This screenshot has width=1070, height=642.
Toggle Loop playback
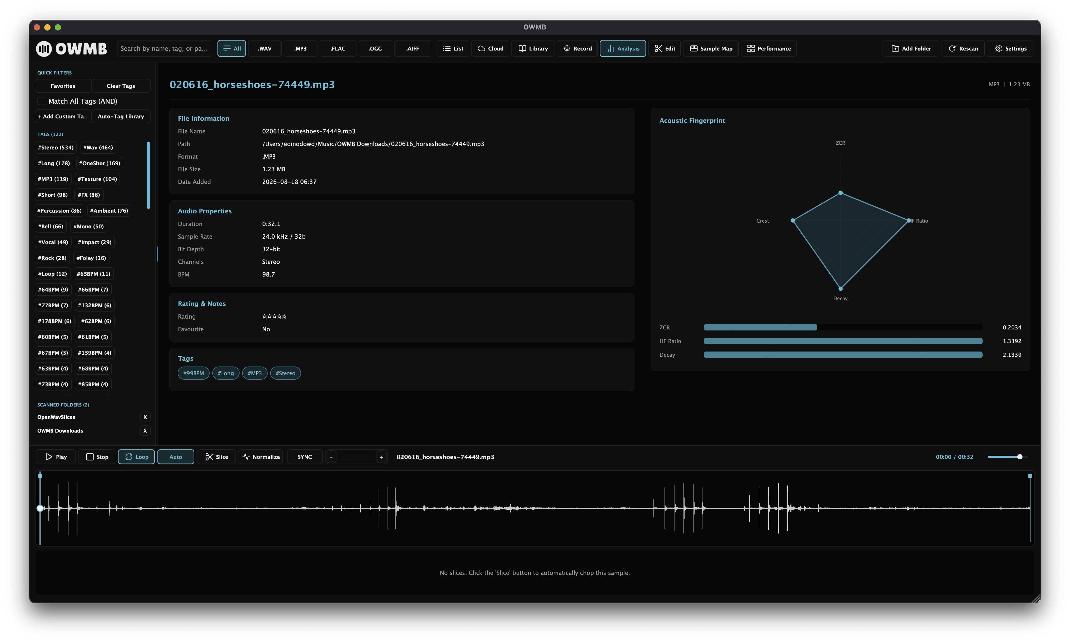(136, 457)
